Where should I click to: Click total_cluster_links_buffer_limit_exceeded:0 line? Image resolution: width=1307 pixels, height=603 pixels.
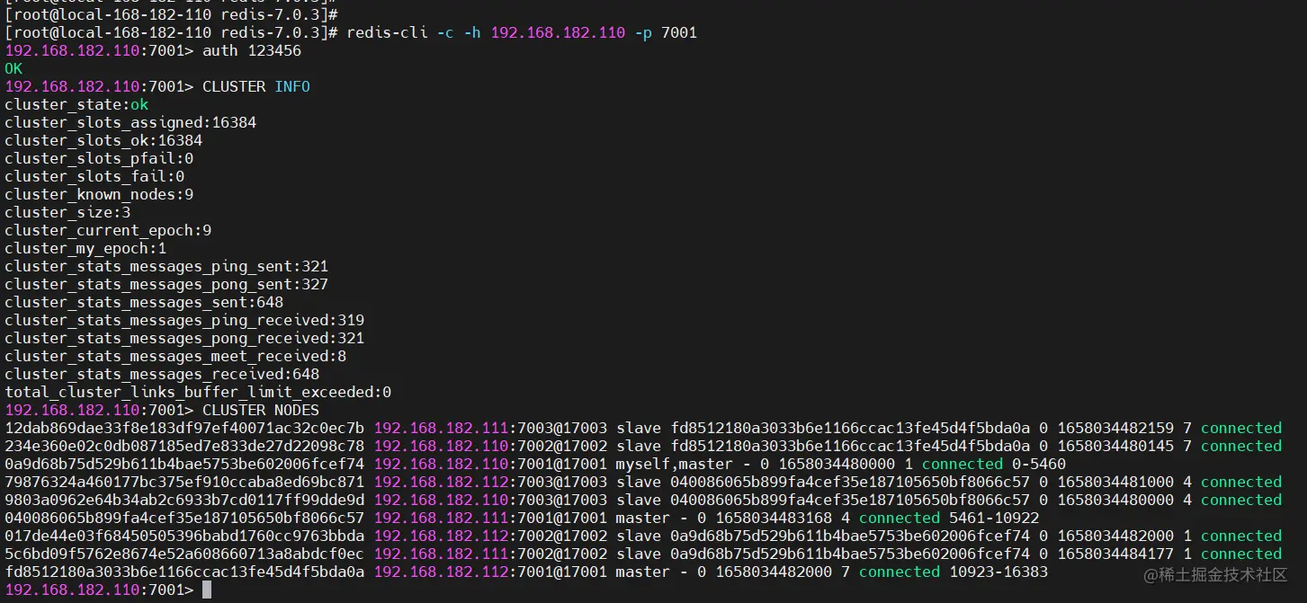[198, 393]
